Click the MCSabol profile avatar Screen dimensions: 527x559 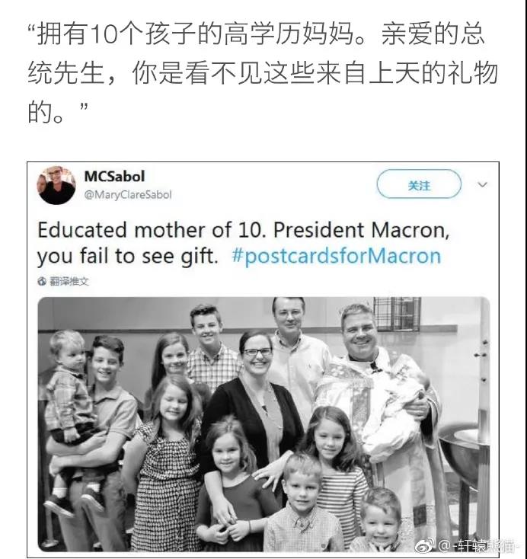click(x=57, y=185)
